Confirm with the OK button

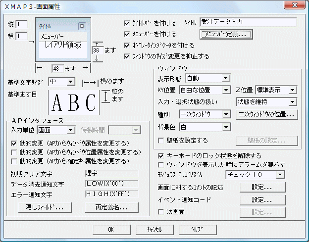111,230
